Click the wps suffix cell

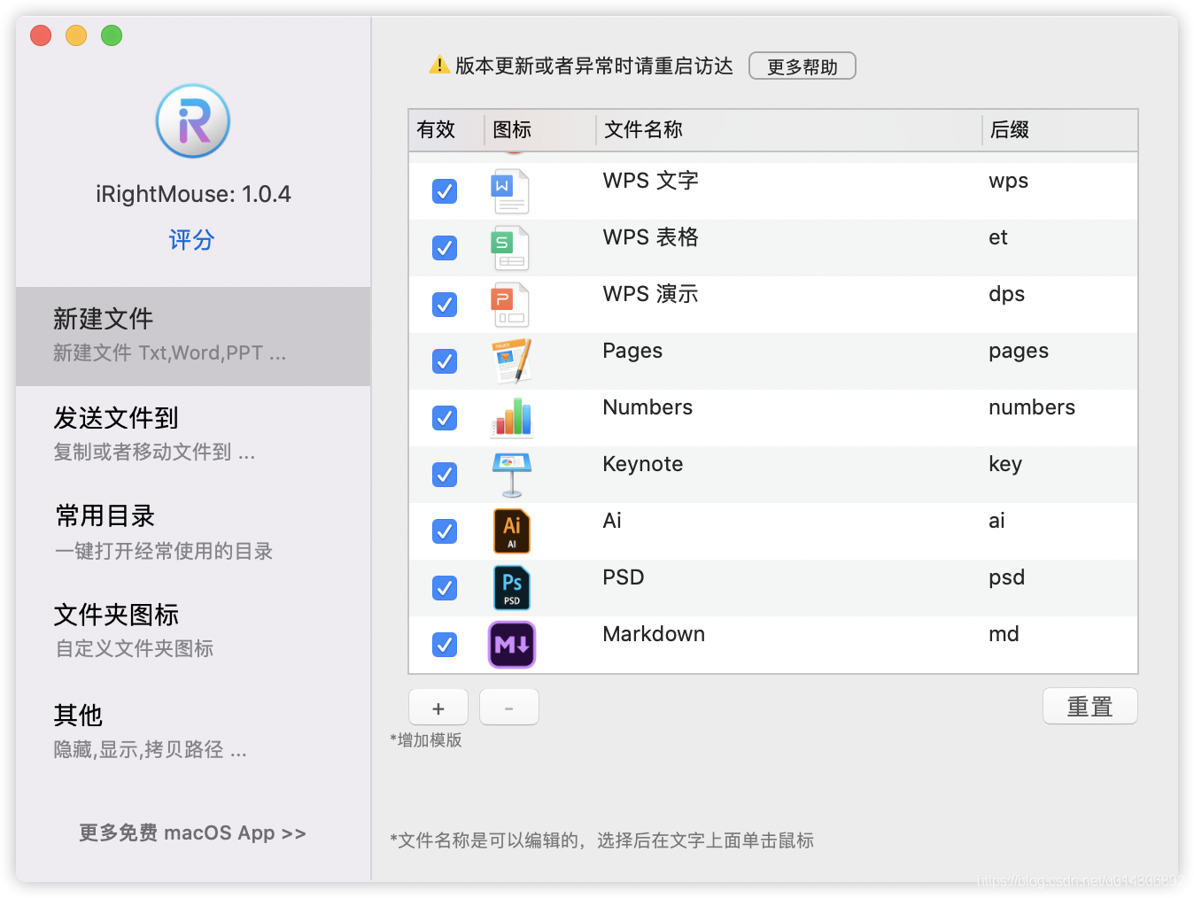[x=1009, y=182]
